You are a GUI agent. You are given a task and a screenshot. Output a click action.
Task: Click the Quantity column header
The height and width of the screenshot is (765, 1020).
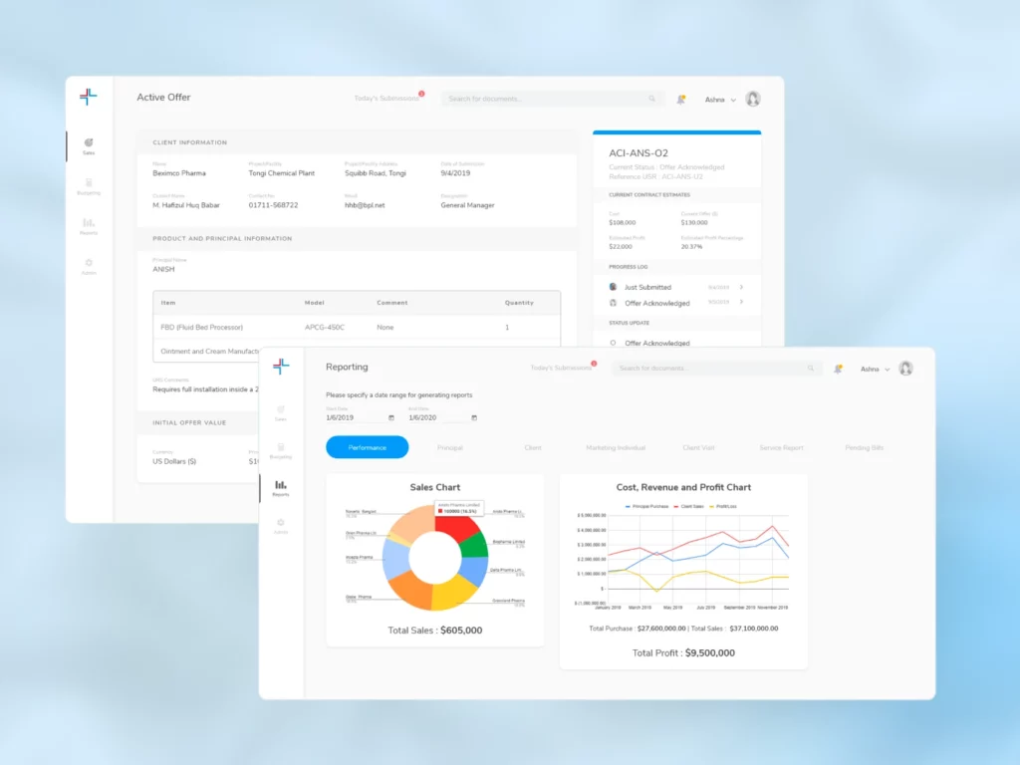[x=519, y=303]
